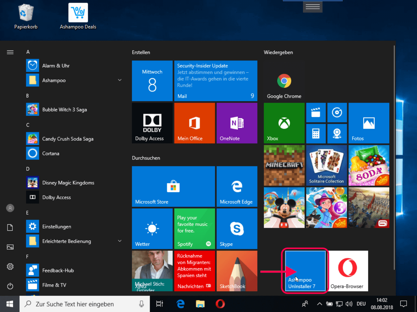
Task: Open the Mein Office tile
Action: tap(194, 123)
